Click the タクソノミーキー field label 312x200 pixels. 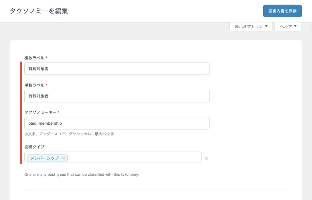click(x=40, y=112)
